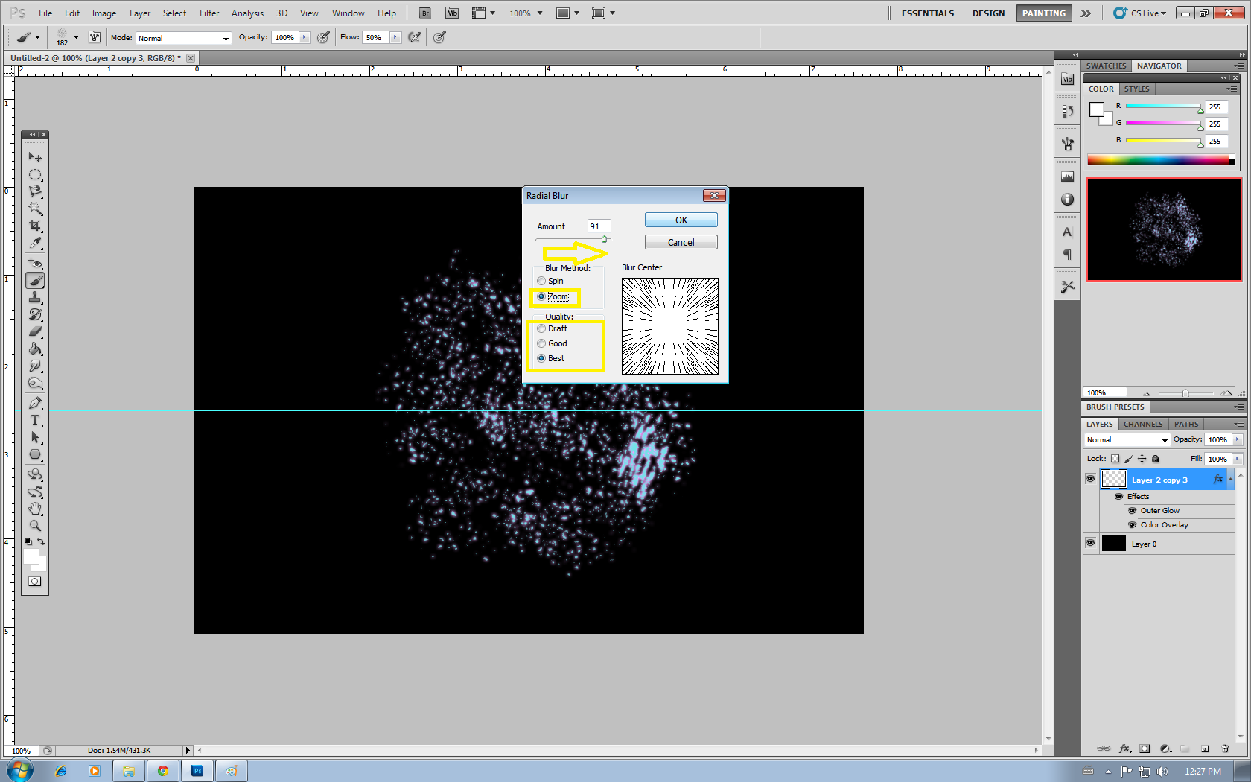The height and width of the screenshot is (782, 1251).
Task: Open the Paragraph panel icon
Action: point(1068,255)
